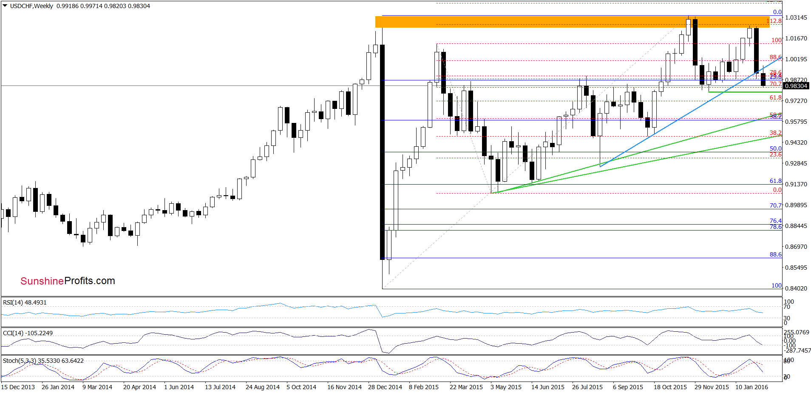The height and width of the screenshot is (393, 811).
Task: Click the USDCHF,Weekly chart title text
Action: 32,6
